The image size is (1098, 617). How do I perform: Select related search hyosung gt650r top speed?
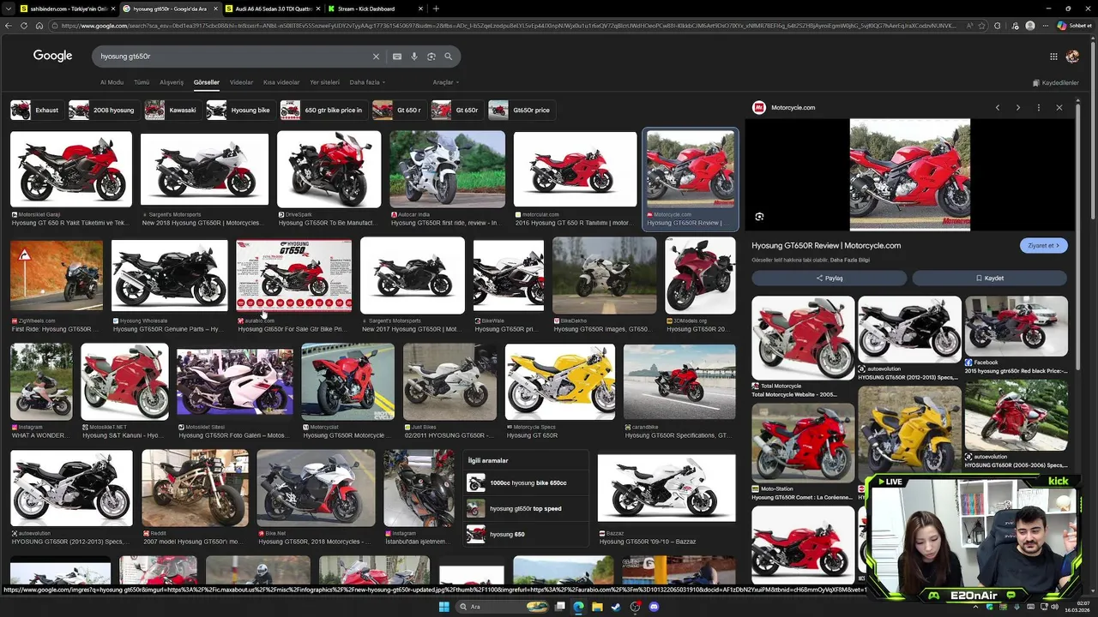click(525, 509)
